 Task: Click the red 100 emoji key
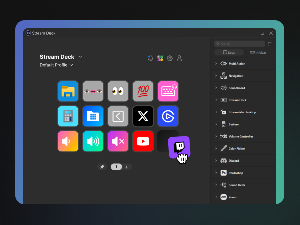tap(143, 91)
